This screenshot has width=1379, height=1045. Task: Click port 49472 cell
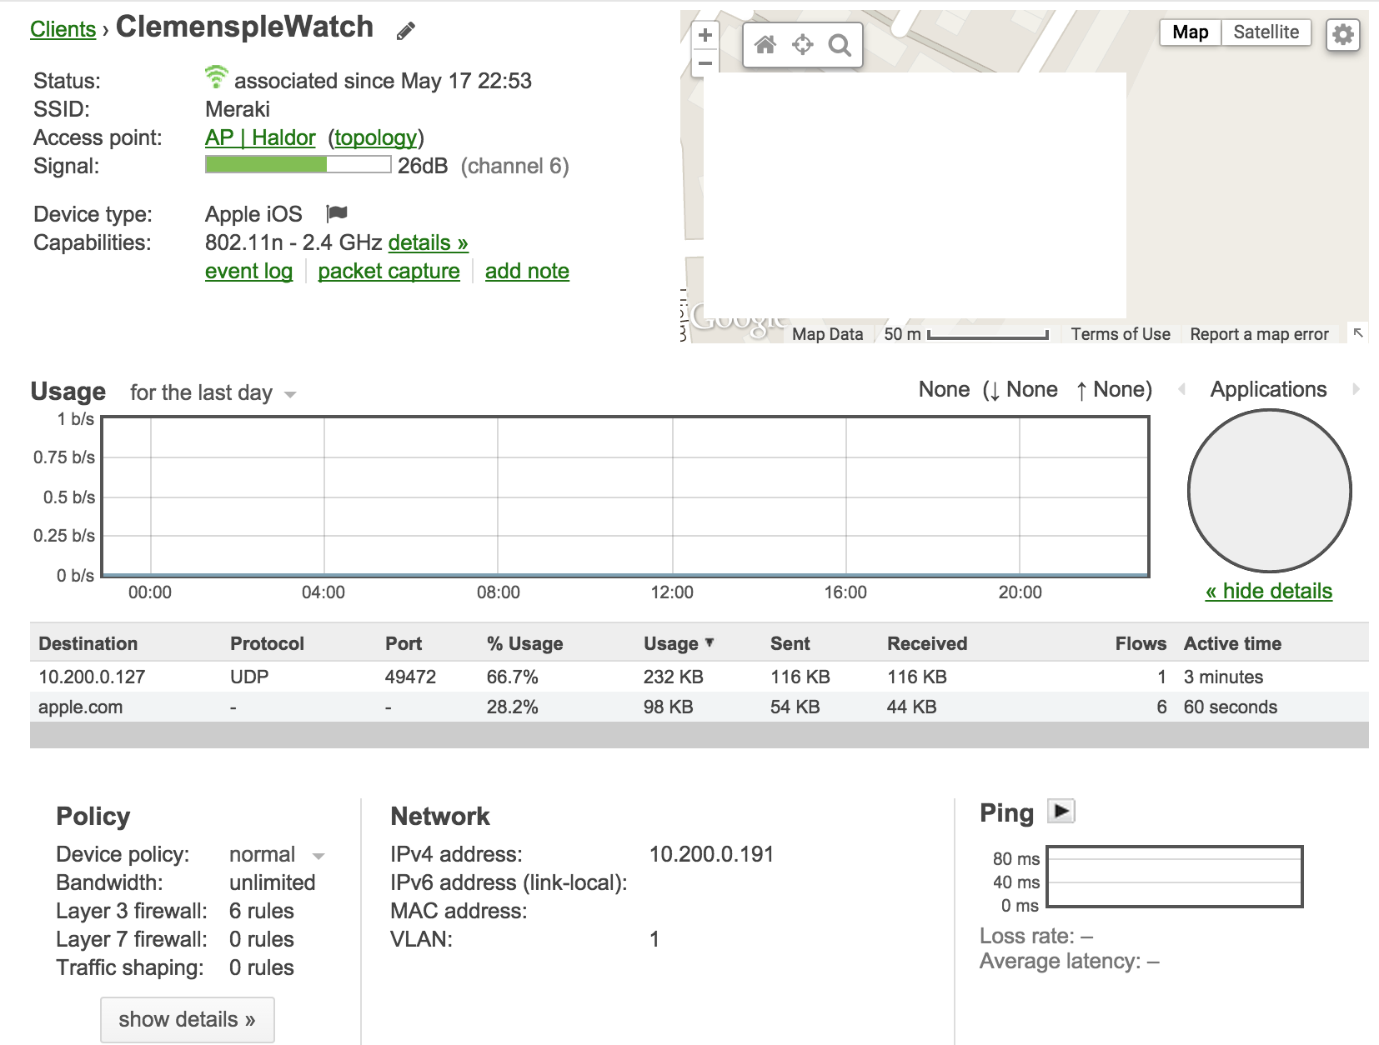(410, 677)
